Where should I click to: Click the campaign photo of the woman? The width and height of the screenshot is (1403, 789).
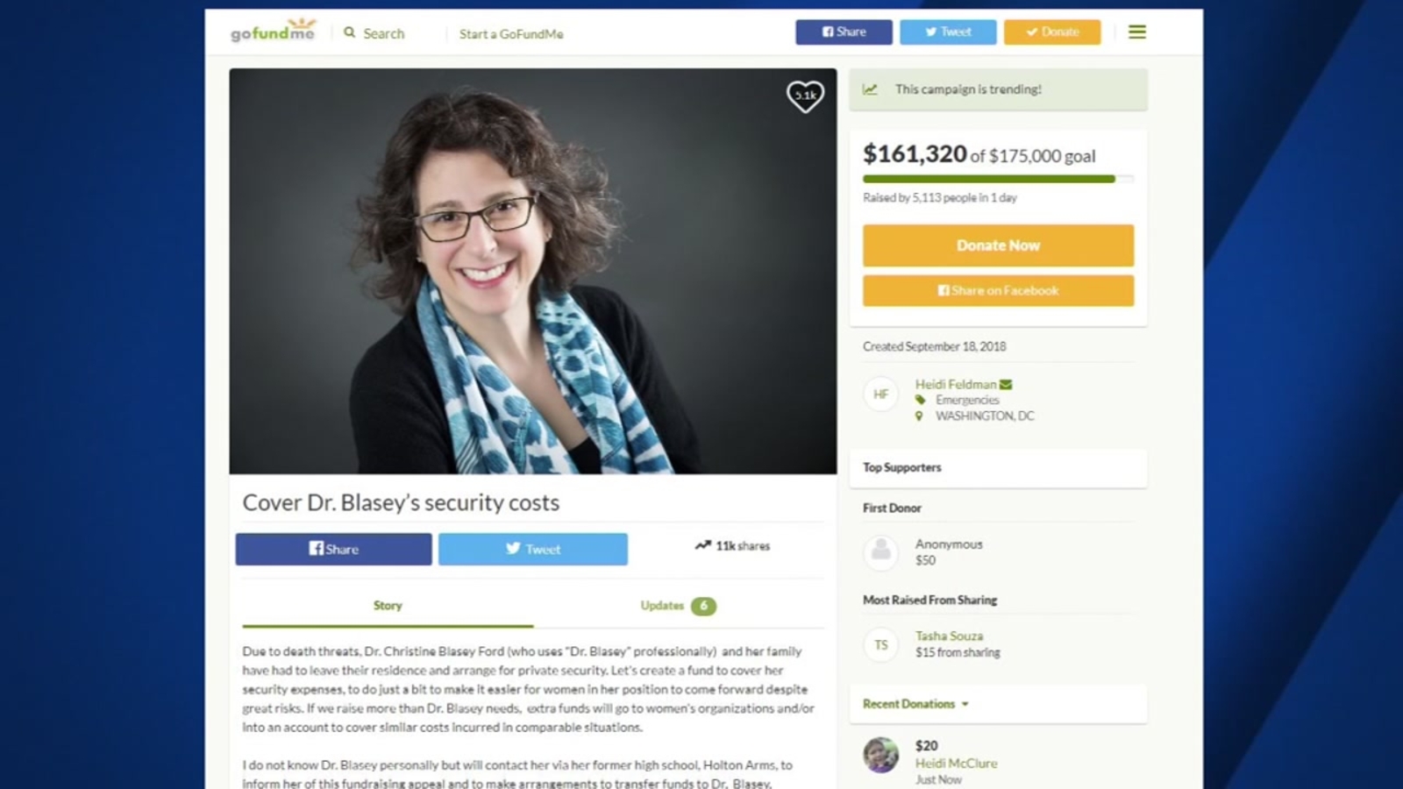(532, 272)
